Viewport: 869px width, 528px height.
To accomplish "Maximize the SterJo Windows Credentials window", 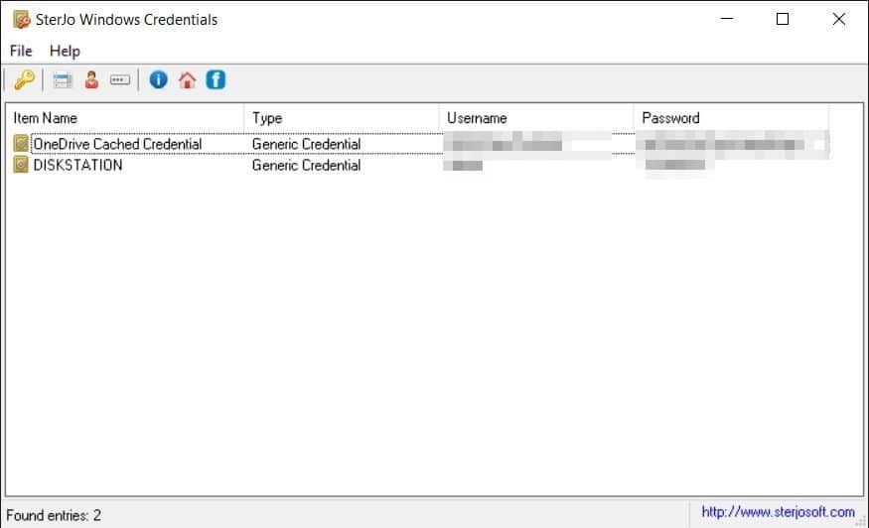I will click(783, 19).
